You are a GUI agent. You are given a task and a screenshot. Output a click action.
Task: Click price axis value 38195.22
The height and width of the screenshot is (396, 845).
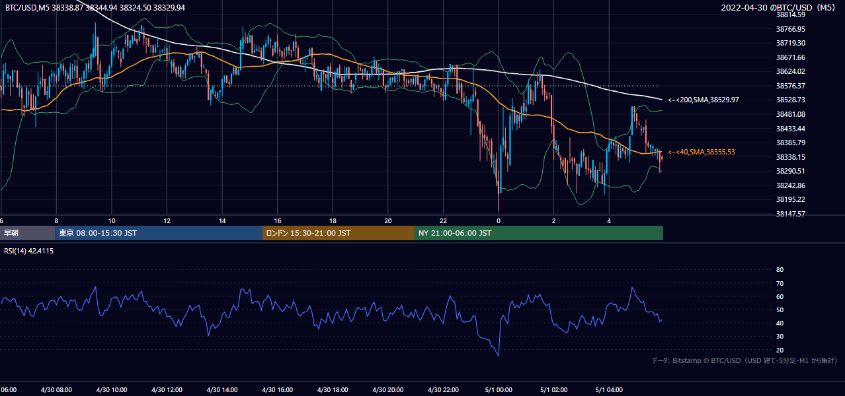click(790, 199)
